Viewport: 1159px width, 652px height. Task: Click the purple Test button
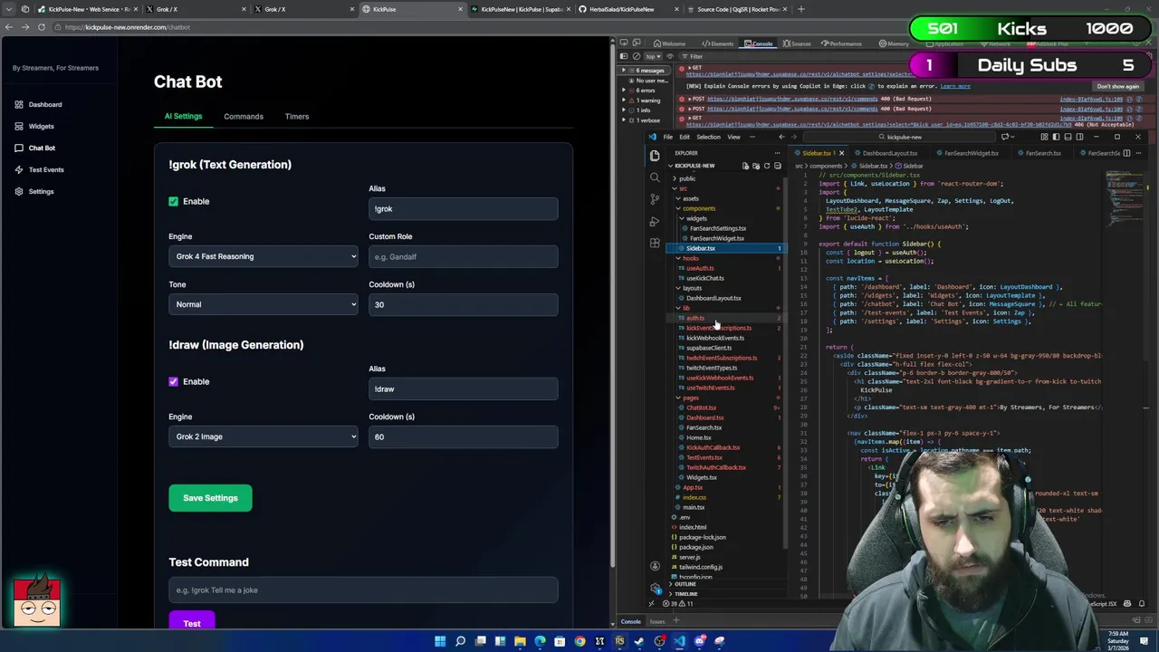pyautogui.click(x=192, y=622)
